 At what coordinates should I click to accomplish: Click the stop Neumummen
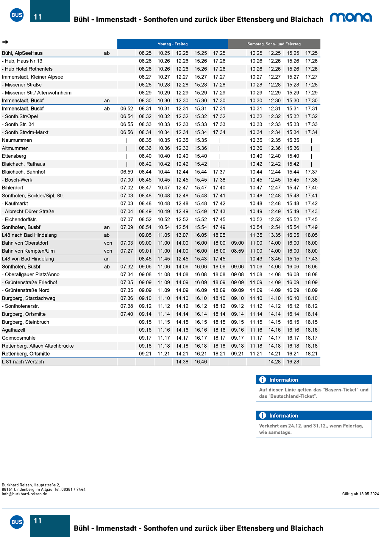pos(17,140)
